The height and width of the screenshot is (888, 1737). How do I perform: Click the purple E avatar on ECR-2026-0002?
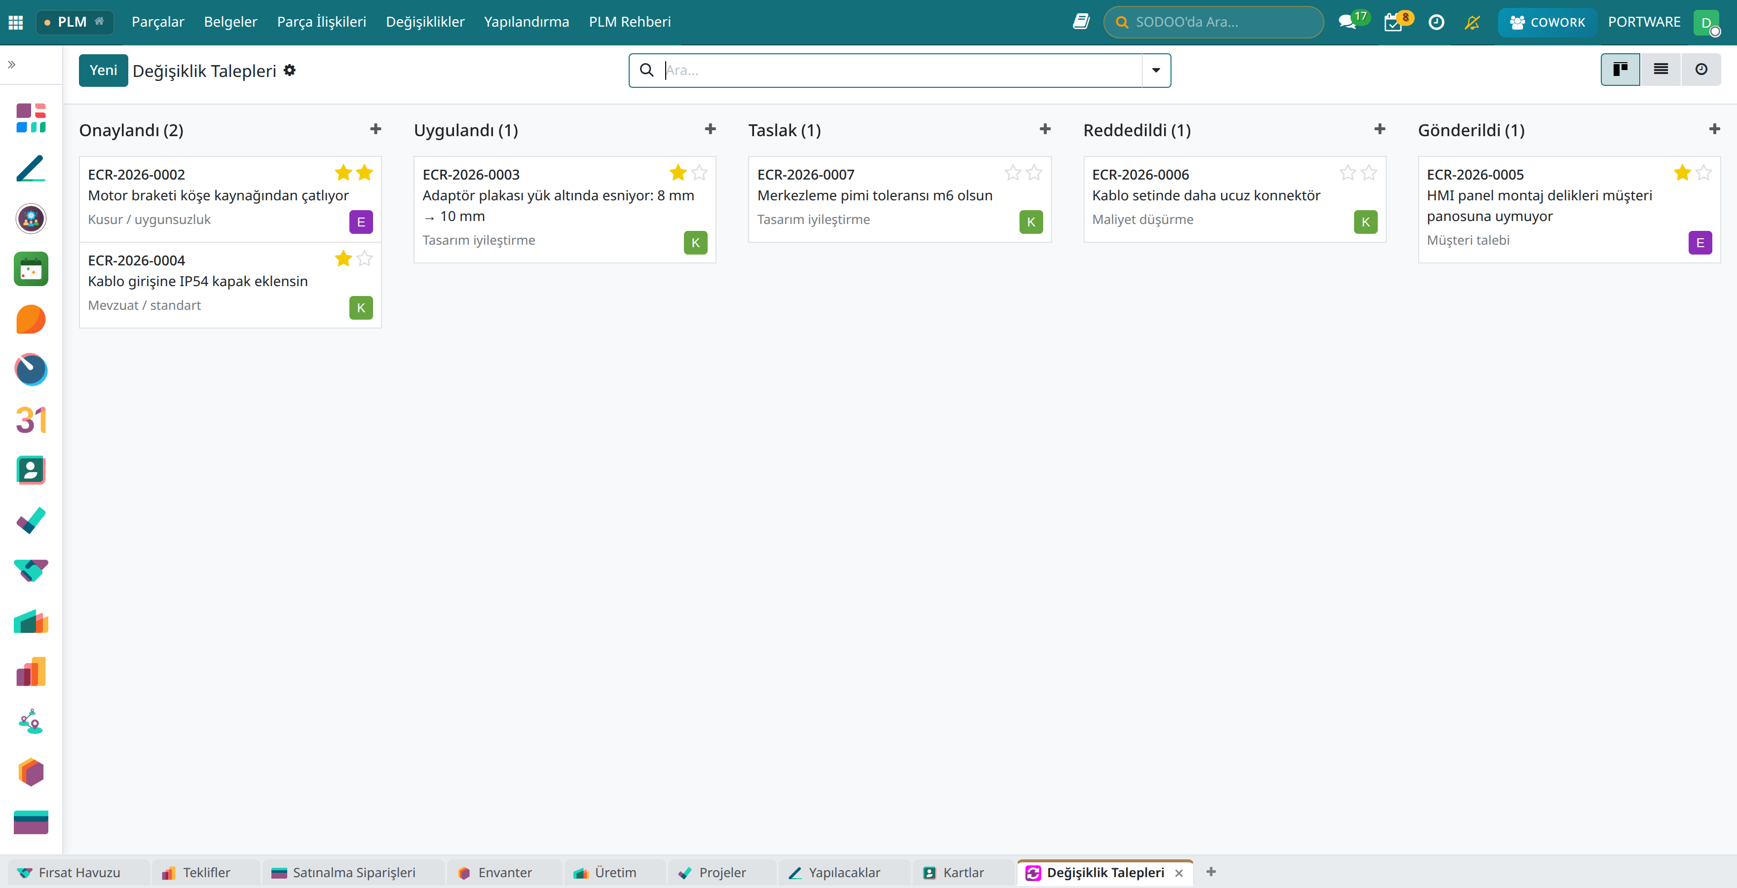coord(361,222)
